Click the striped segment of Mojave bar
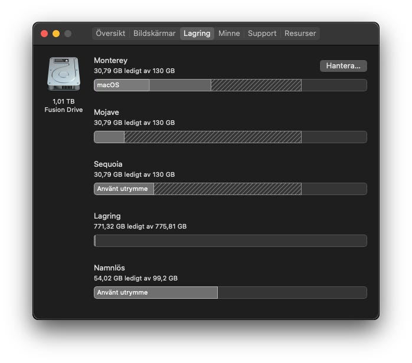Viewport: 412px width, 363px height. tap(213, 137)
